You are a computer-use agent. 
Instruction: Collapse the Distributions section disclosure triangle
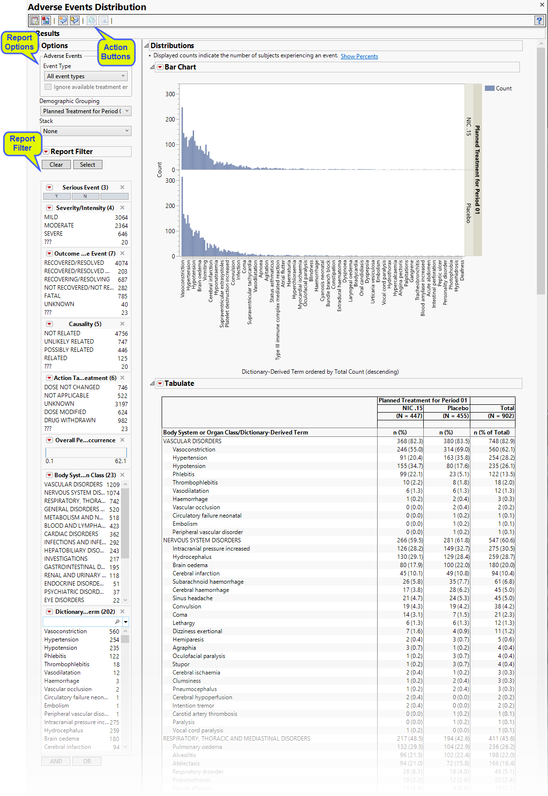pyautogui.click(x=147, y=46)
